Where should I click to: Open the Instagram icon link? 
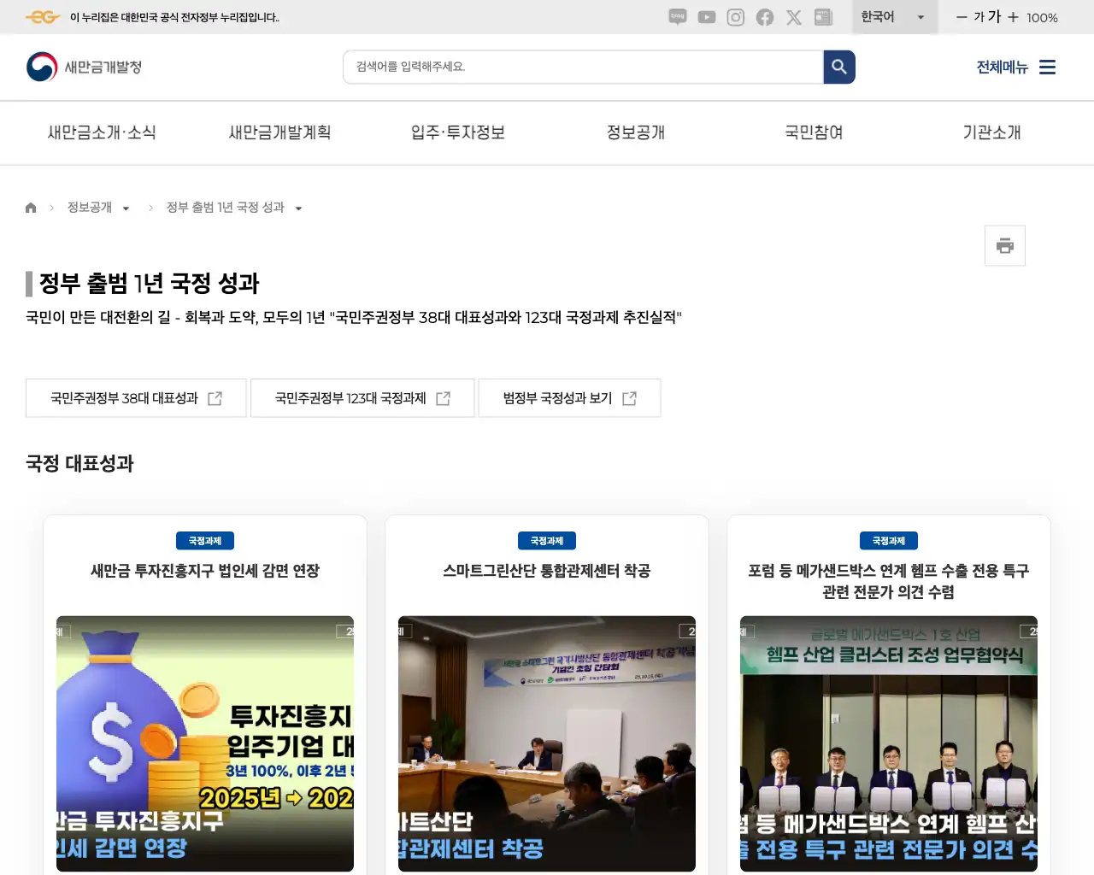(736, 17)
